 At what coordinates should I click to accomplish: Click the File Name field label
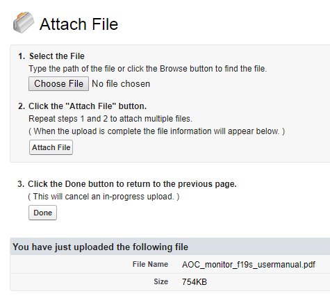(150, 264)
